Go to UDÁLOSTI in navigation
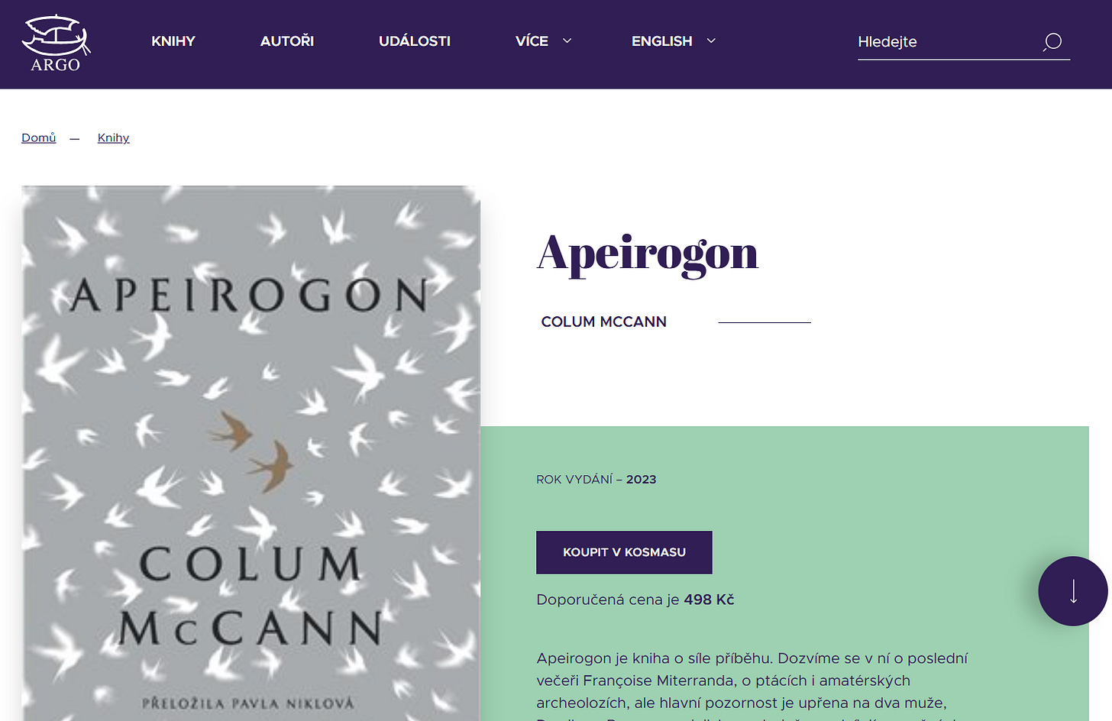 point(415,41)
